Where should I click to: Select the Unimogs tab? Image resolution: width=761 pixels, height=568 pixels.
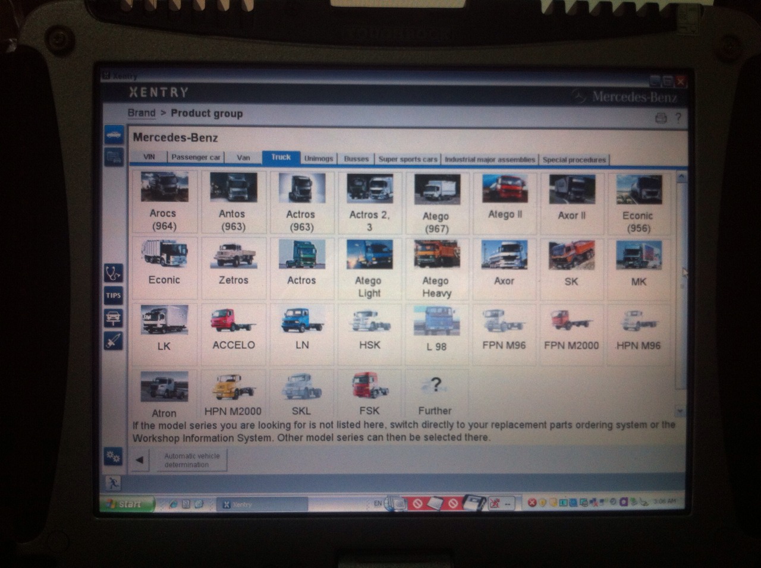[x=319, y=159]
